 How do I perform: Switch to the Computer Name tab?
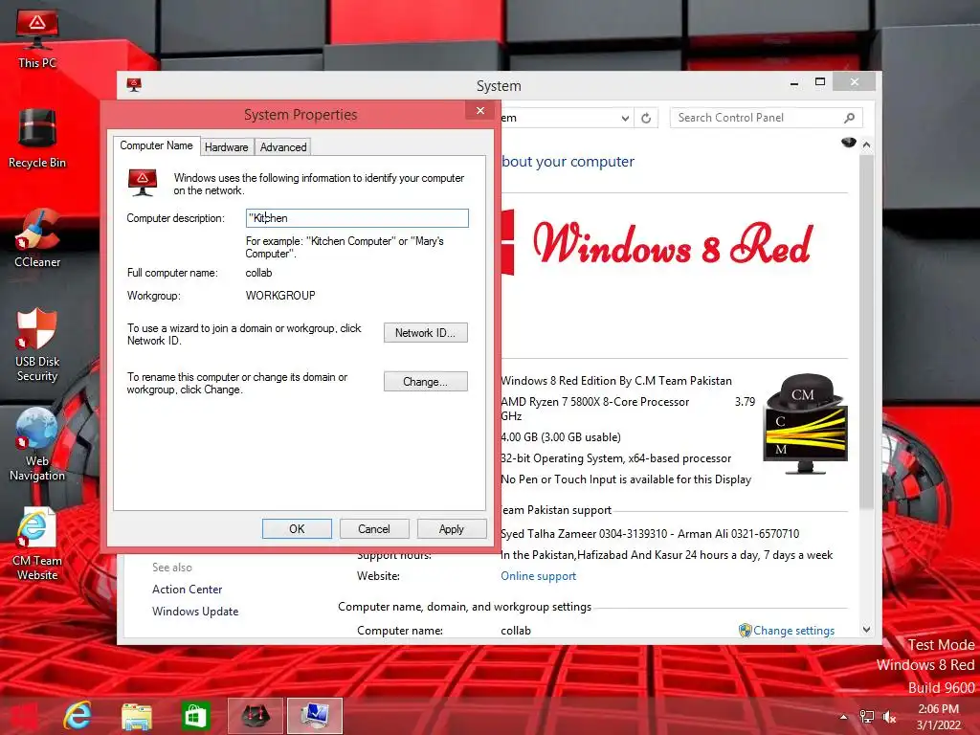(156, 145)
